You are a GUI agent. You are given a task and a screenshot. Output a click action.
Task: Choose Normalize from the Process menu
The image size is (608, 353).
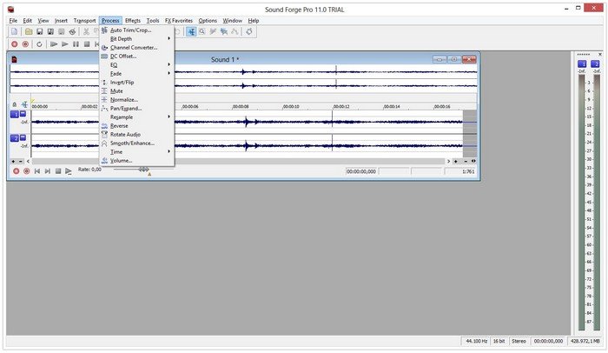coord(137,100)
